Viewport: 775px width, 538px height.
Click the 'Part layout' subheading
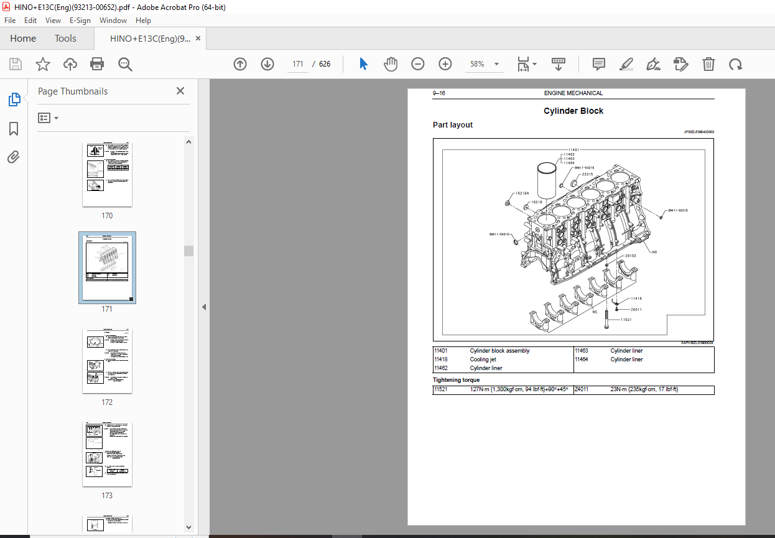pos(453,125)
